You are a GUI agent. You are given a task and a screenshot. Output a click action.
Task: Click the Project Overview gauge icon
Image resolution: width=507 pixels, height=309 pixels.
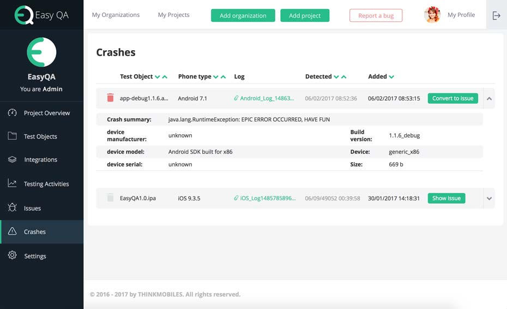point(12,113)
